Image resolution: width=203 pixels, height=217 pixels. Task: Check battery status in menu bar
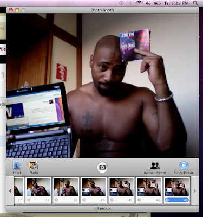coord(158,3)
